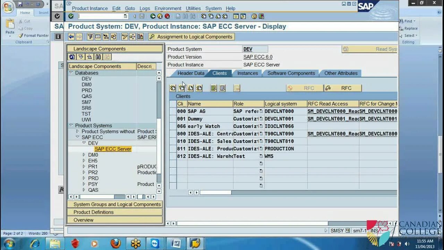Open Role dropdown for client 001 Dummy

pyautogui.click(x=261, y=119)
